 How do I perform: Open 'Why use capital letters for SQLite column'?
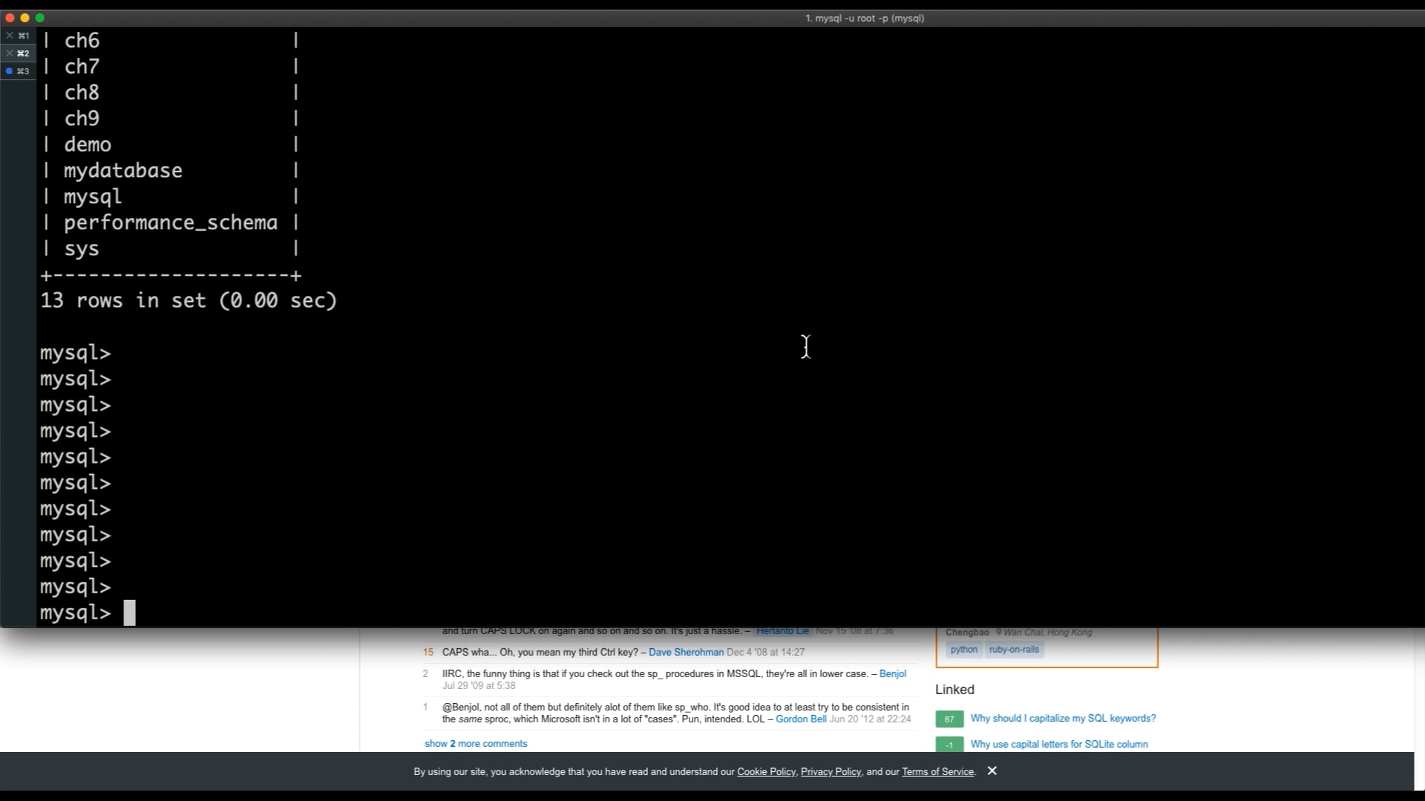(x=1058, y=744)
